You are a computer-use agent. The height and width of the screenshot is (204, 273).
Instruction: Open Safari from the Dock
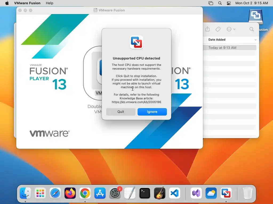click(x=55, y=193)
